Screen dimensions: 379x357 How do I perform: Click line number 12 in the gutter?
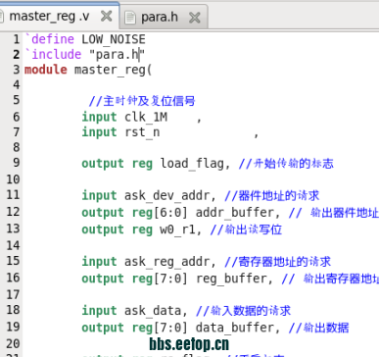point(14,212)
